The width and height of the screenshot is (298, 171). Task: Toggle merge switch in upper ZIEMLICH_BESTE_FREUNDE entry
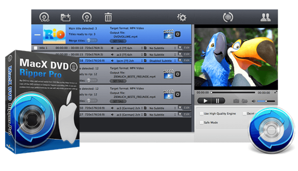click(x=92, y=80)
